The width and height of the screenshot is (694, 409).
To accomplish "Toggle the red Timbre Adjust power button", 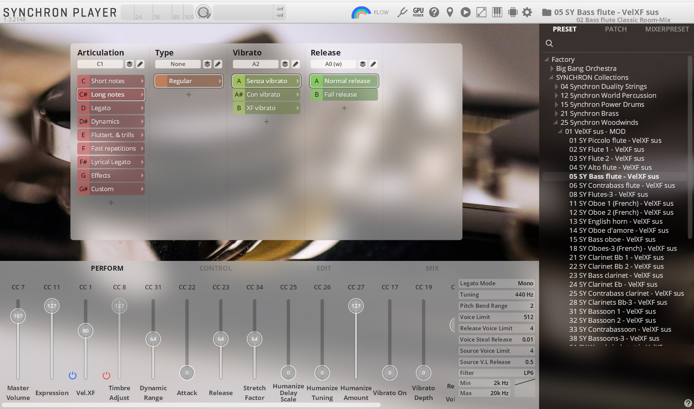I will coord(106,375).
